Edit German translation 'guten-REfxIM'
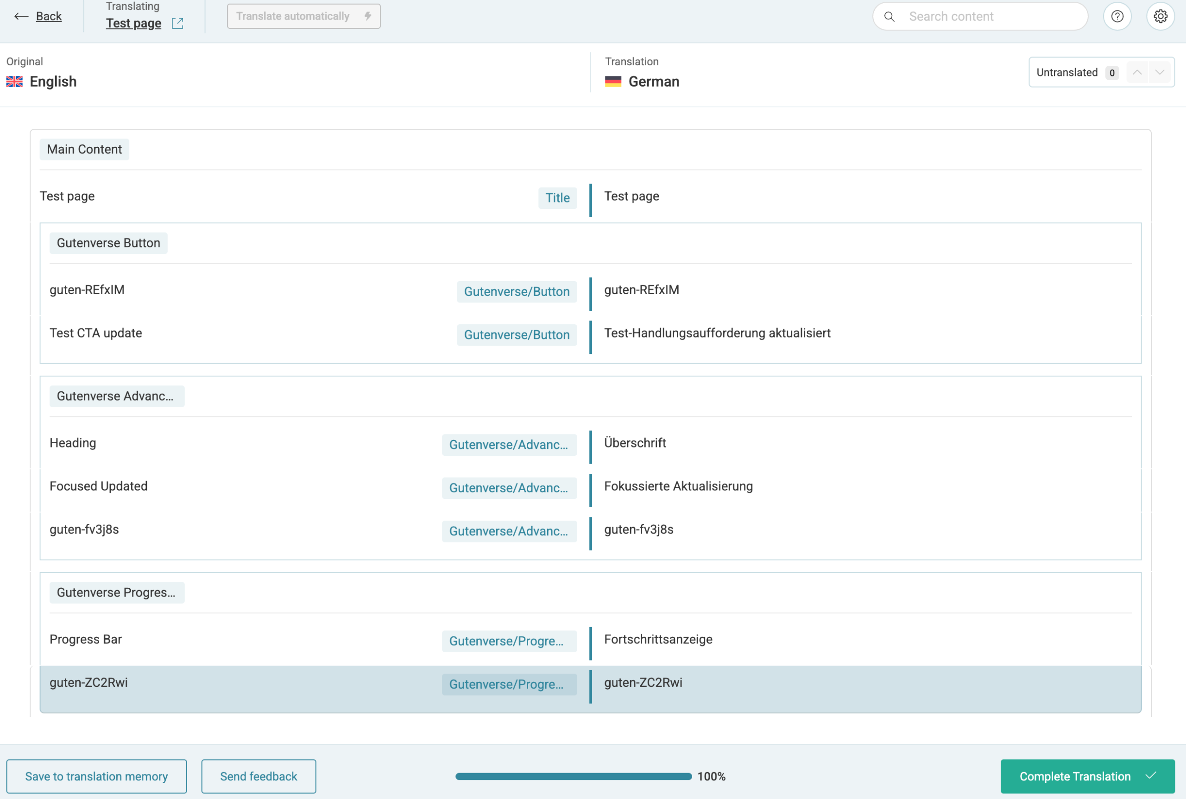Image resolution: width=1186 pixels, height=799 pixels. pos(641,289)
